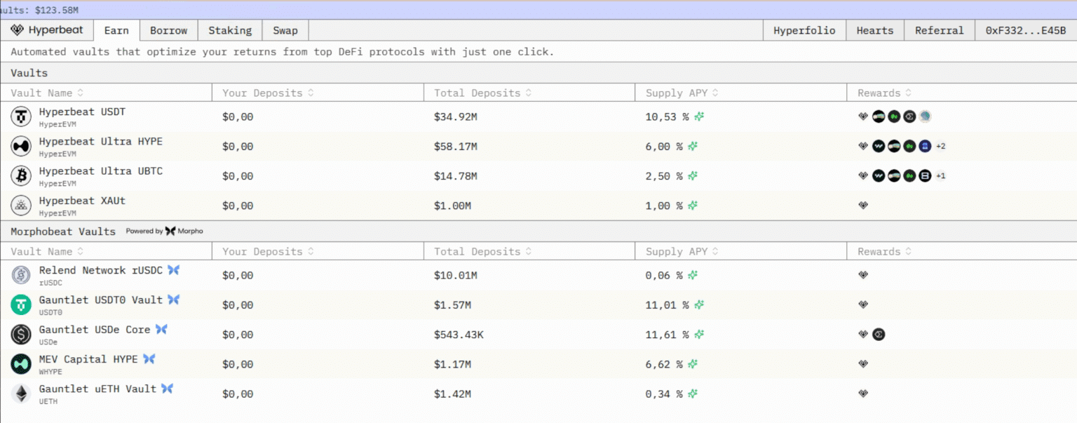
Task: Click the Hyperbeat Ultra HYPE vault icon
Action: pos(21,146)
